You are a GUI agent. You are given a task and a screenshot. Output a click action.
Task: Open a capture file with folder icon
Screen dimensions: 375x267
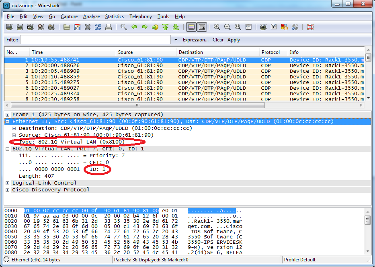click(66, 27)
